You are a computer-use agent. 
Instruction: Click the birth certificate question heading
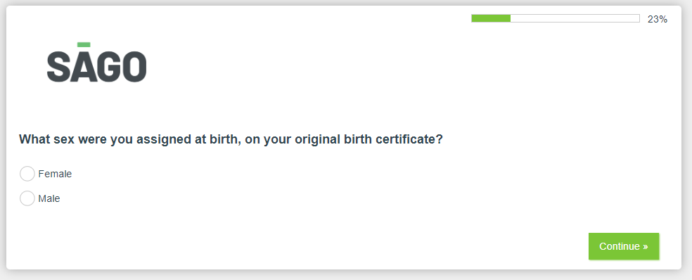(231, 139)
